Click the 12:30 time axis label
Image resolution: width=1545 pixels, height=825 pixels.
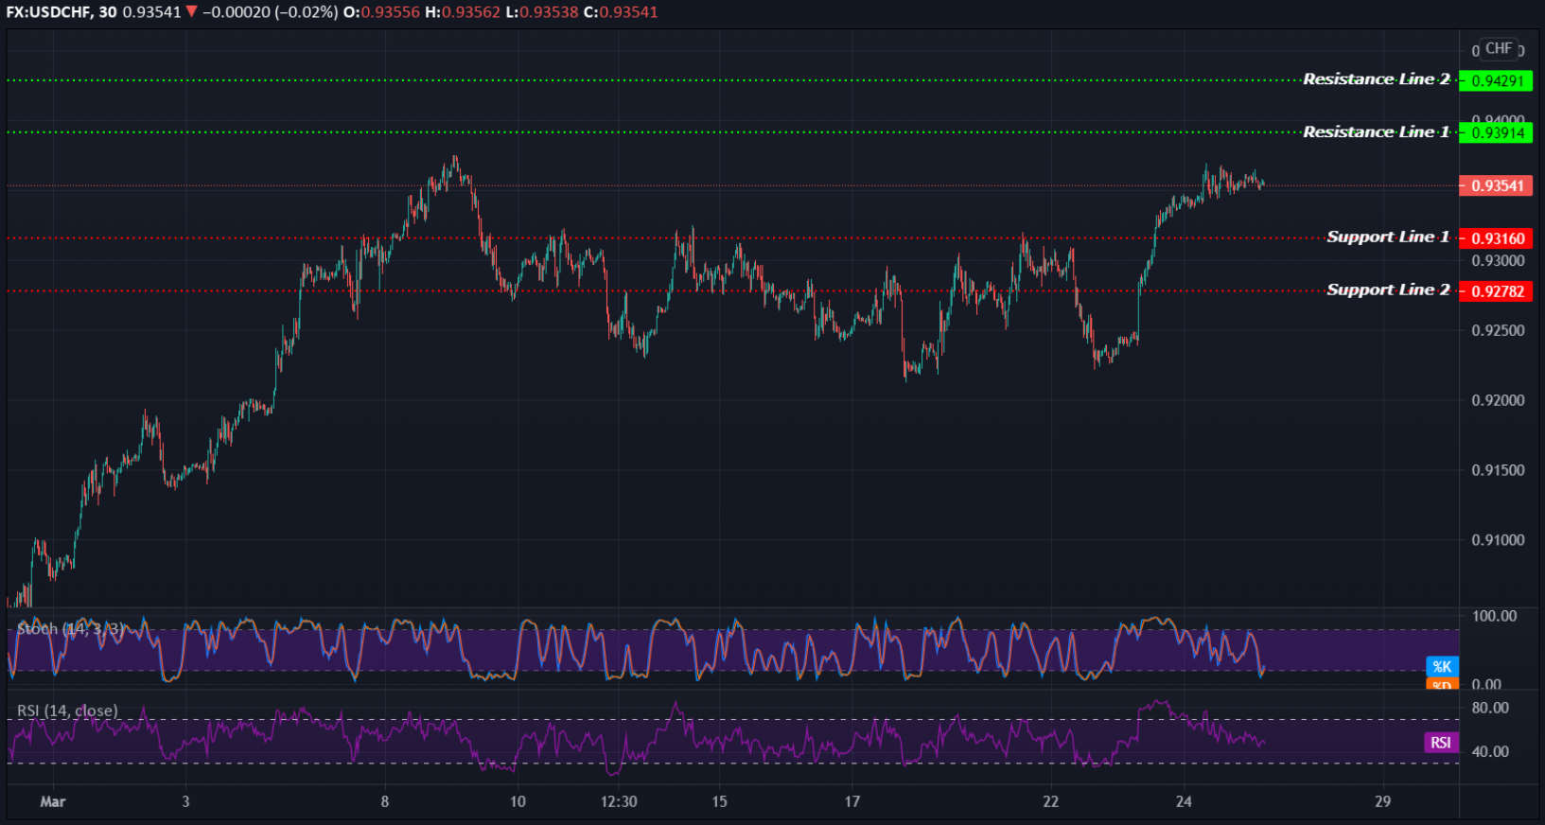point(619,801)
